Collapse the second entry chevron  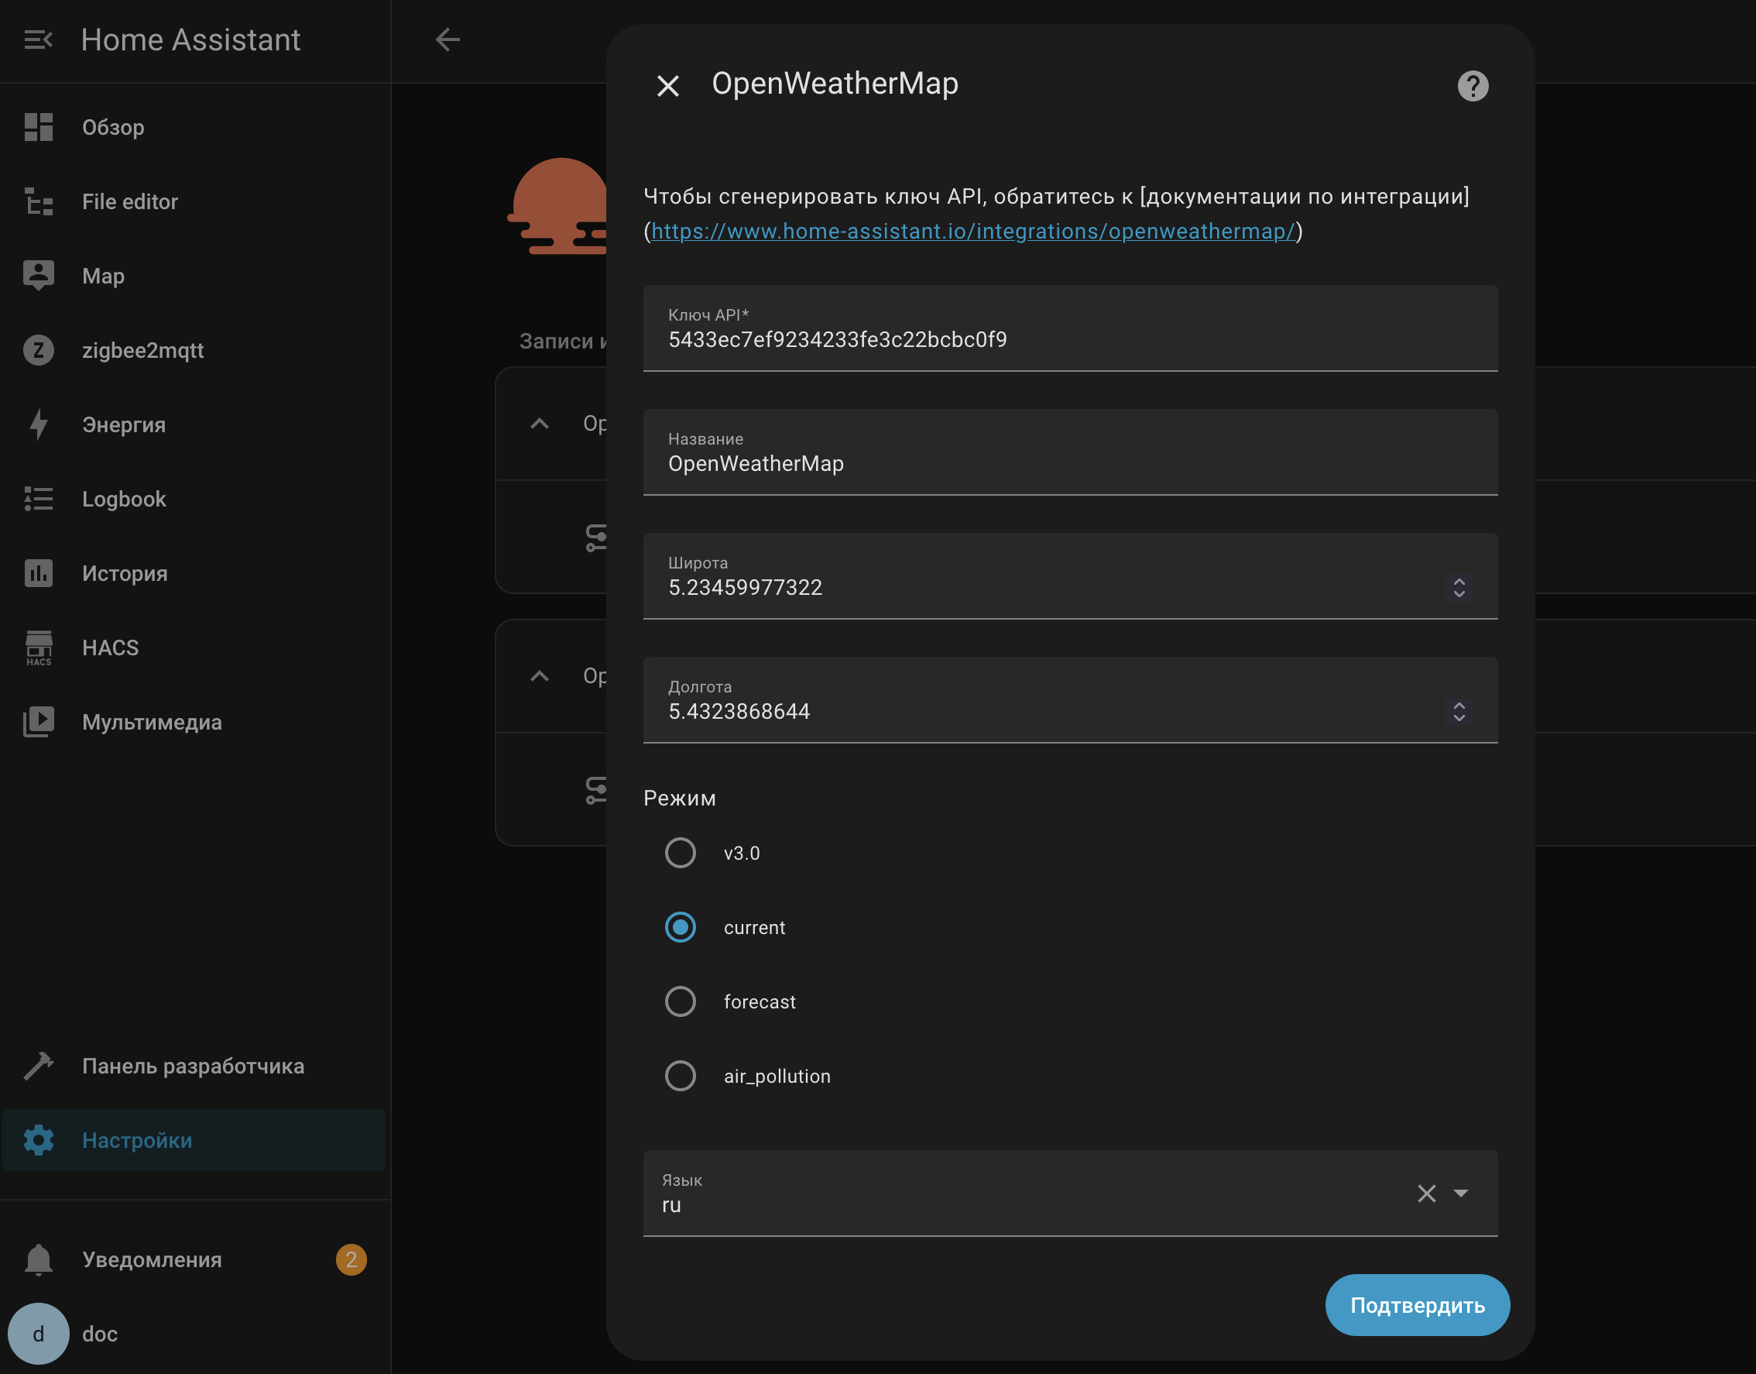(540, 675)
